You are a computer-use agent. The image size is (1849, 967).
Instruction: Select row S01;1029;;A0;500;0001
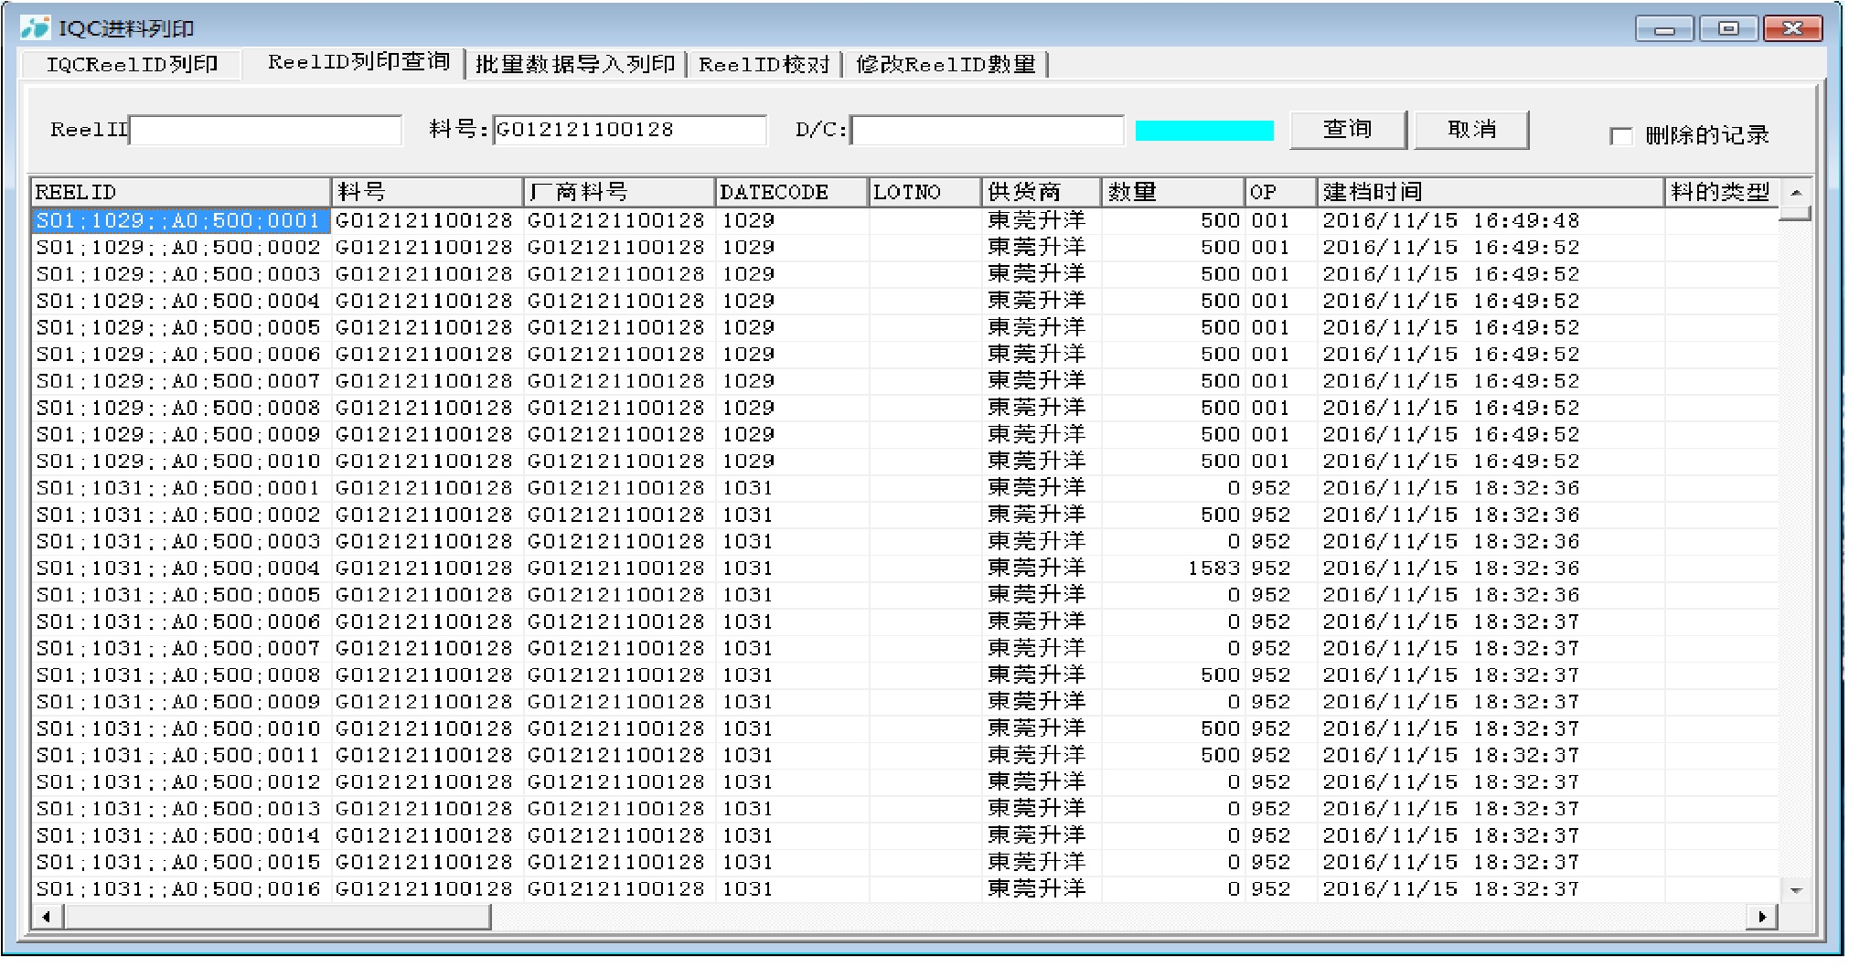(x=905, y=220)
